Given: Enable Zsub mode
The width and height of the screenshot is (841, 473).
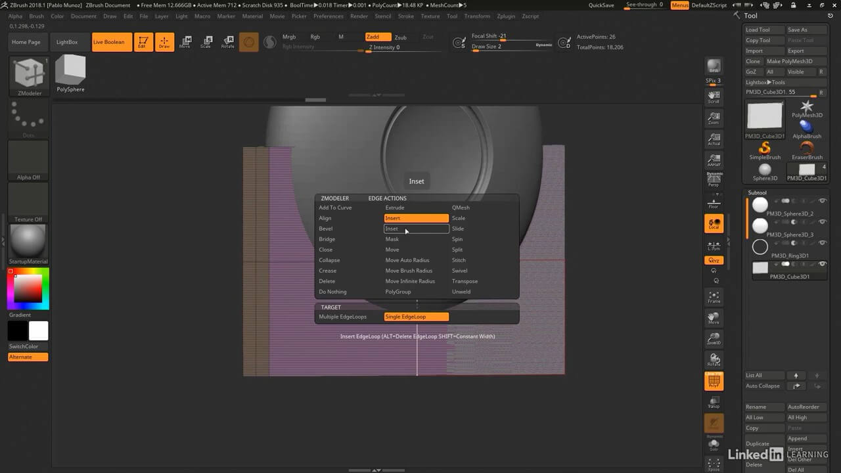Looking at the screenshot, I should [400, 37].
